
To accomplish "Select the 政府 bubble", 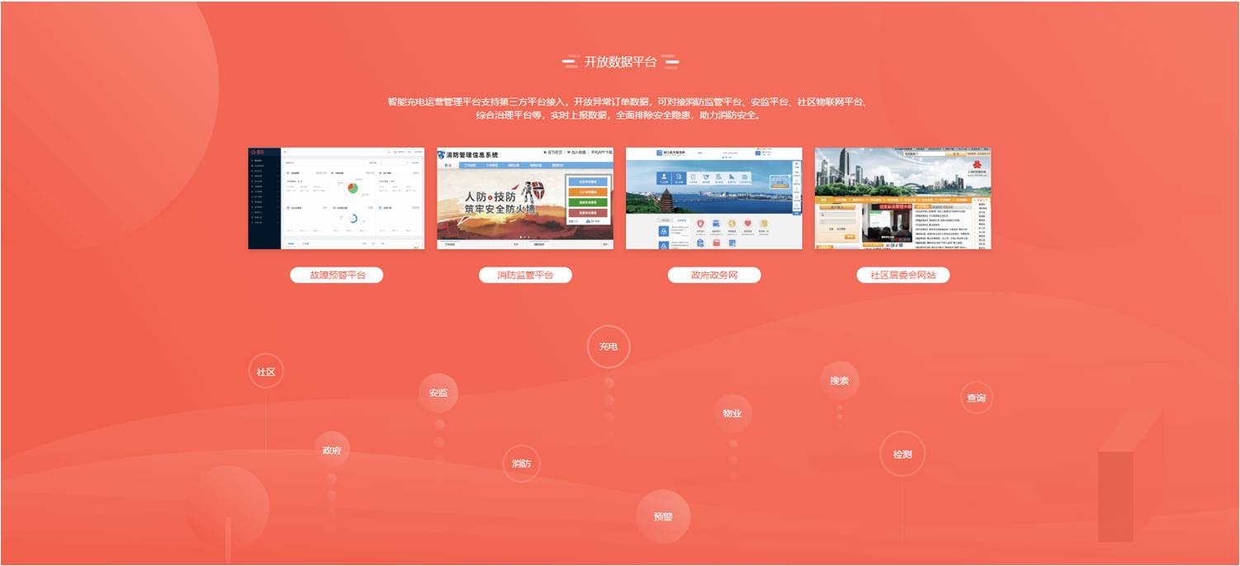I will [x=332, y=450].
